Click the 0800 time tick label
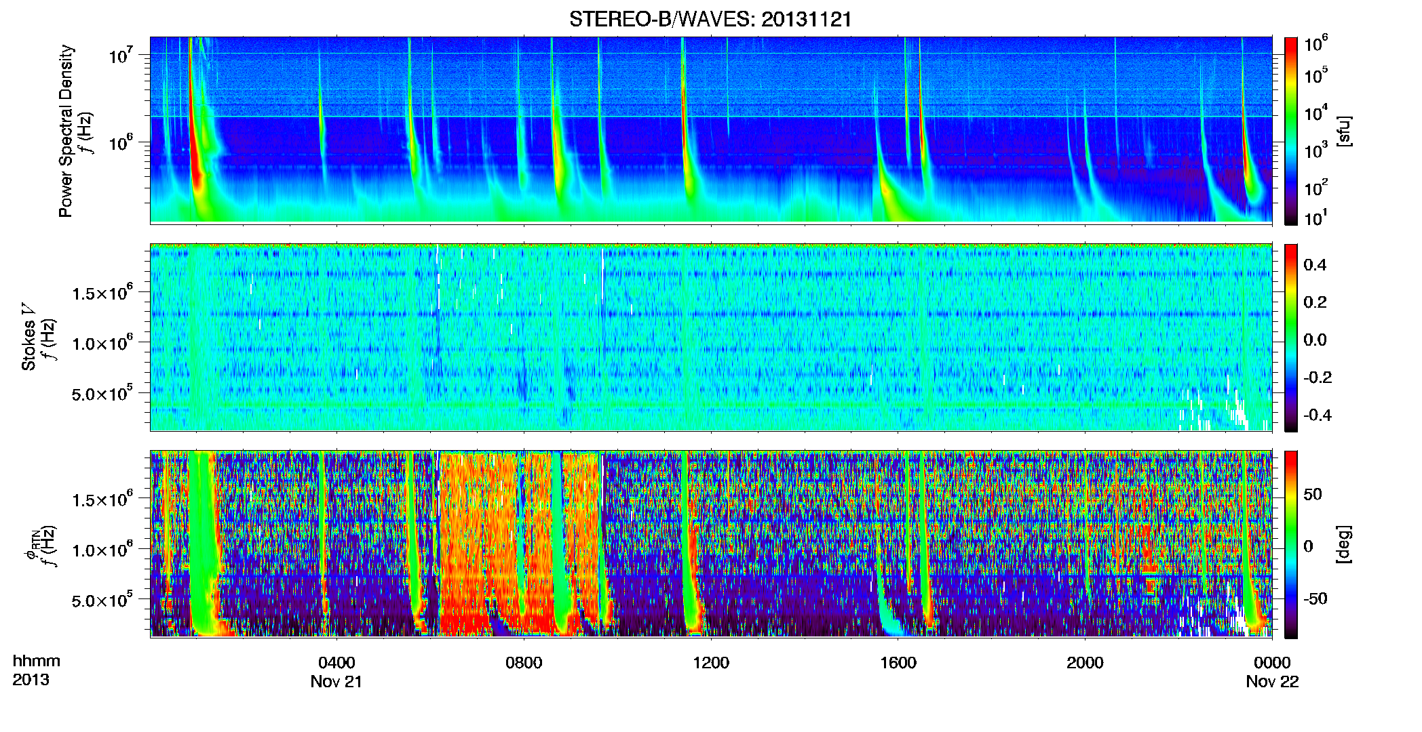Image resolution: width=1422 pixels, height=732 pixels. pos(524,663)
